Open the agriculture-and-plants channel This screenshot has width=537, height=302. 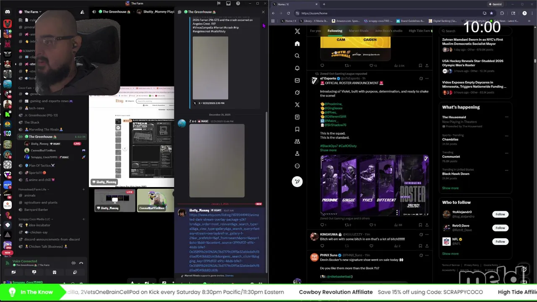pyautogui.click(x=41, y=203)
